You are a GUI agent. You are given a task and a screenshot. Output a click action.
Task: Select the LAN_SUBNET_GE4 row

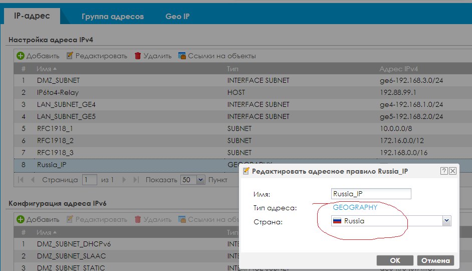click(x=243, y=104)
